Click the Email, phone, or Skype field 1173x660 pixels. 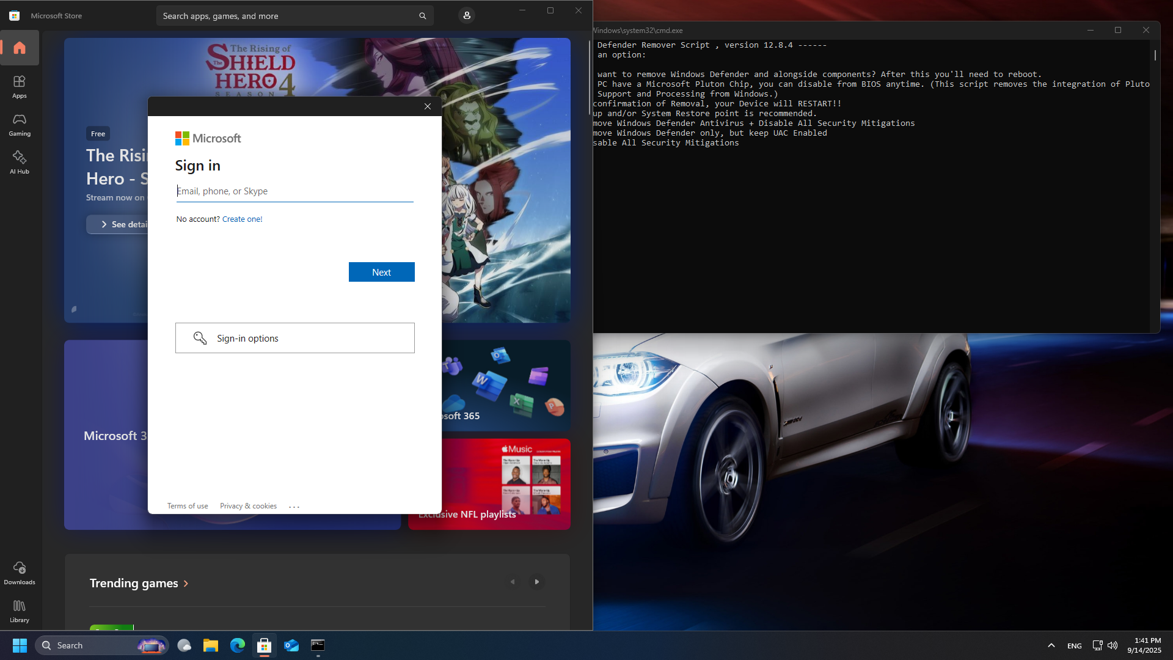click(295, 191)
